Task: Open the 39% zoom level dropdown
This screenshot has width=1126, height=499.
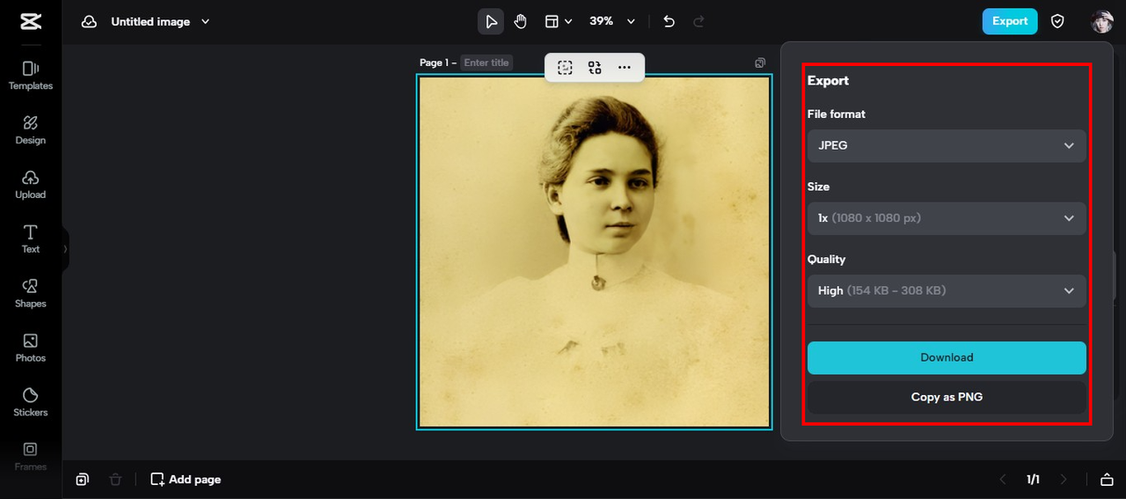Action: (x=612, y=21)
